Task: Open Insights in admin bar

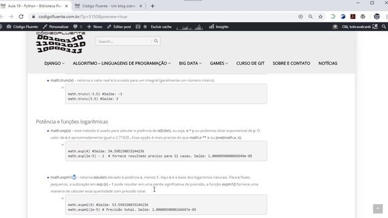Action: coord(219,27)
